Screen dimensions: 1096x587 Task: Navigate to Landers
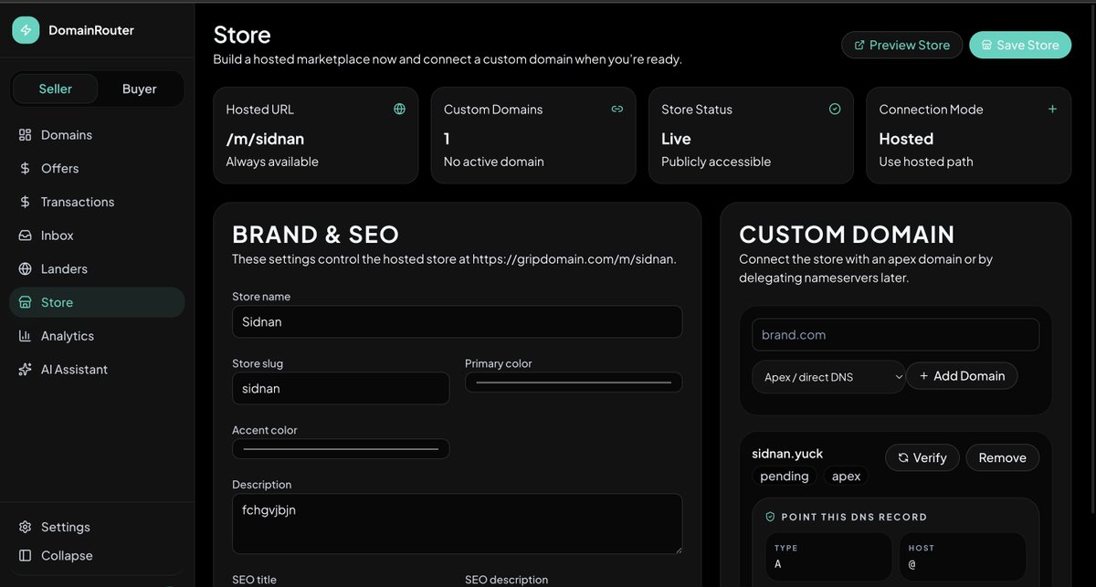click(x=97, y=269)
